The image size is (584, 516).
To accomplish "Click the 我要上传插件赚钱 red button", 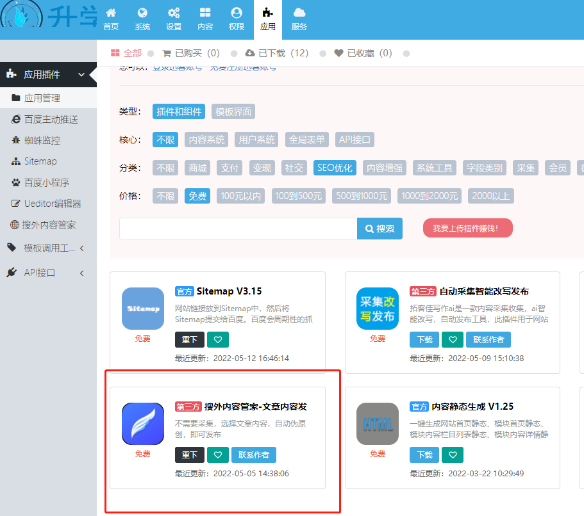I will tap(467, 228).
